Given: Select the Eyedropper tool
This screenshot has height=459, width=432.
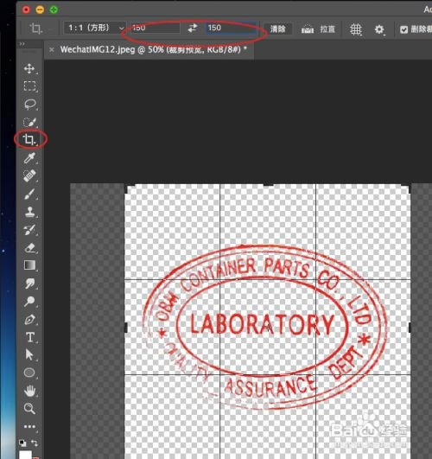Looking at the screenshot, I should (x=29, y=158).
